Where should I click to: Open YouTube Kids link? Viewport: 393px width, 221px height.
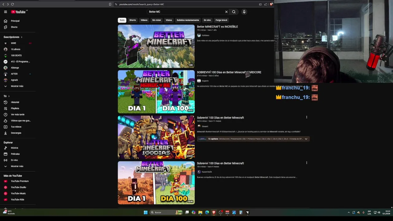point(18,200)
